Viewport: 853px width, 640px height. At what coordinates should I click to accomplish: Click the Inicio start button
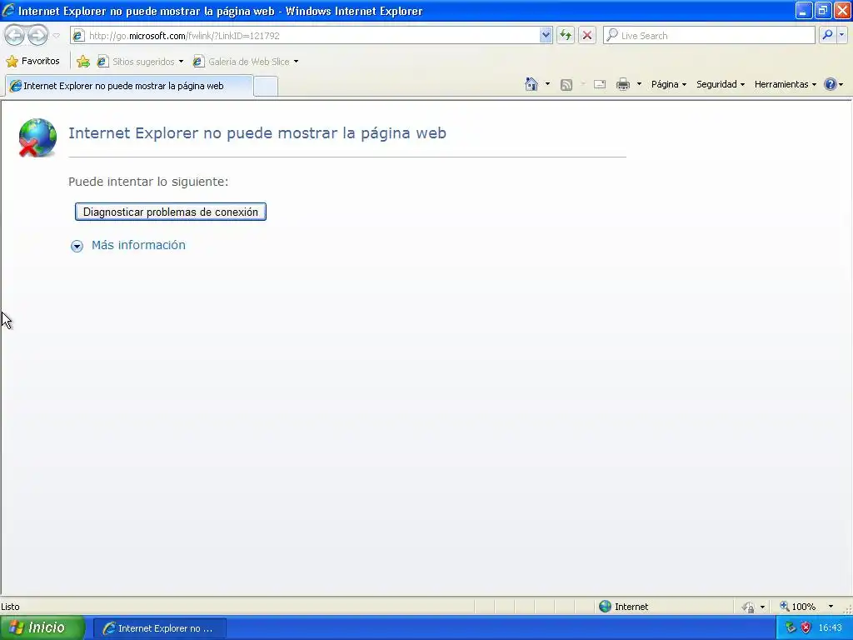click(42, 628)
